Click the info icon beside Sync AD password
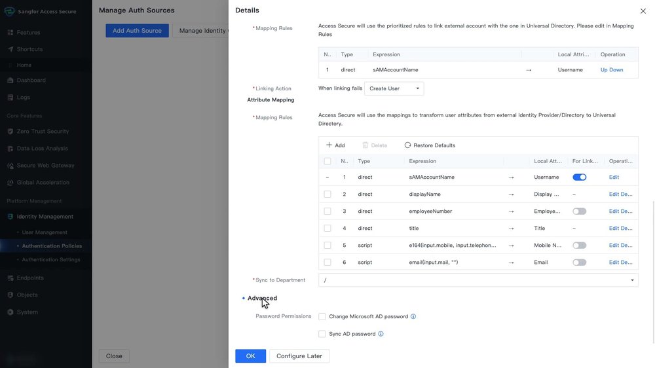 point(381,334)
